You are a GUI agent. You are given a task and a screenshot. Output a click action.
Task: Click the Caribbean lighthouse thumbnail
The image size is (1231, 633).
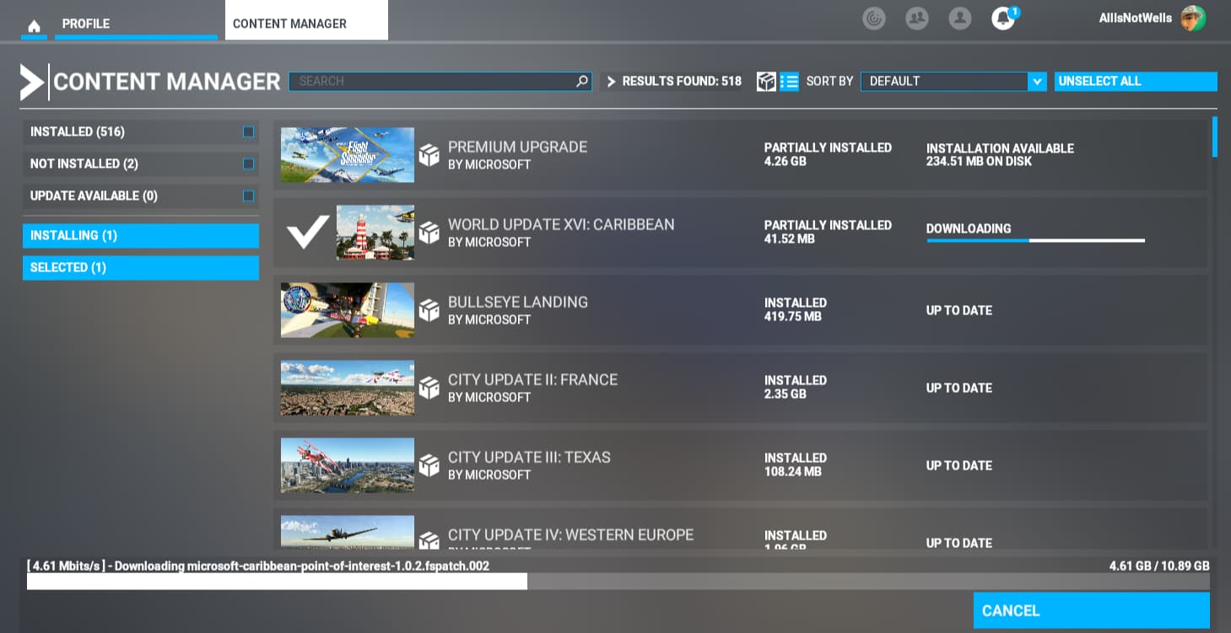pyautogui.click(x=375, y=232)
